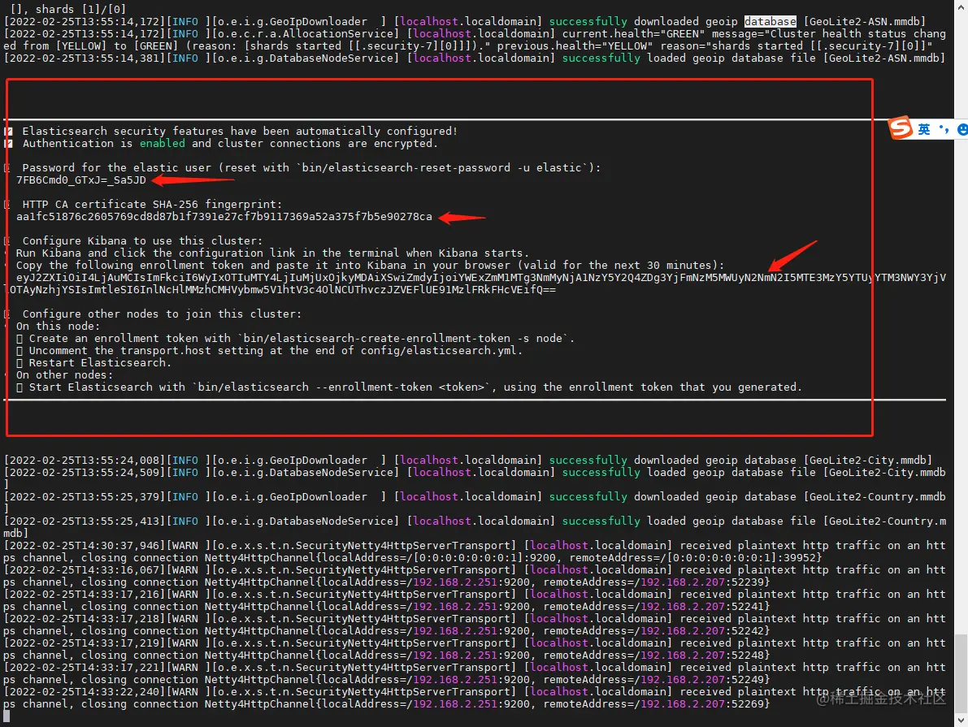This screenshot has height=727, width=968.
Task: Click the remote address ending :52241
Action: pos(656,607)
